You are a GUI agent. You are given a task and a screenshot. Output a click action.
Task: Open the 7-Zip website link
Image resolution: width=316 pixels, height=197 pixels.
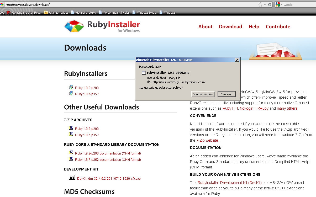coord(207,140)
